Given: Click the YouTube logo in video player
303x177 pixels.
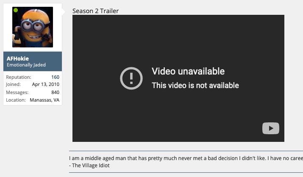Looking at the screenshot, I should coord(270,128).
